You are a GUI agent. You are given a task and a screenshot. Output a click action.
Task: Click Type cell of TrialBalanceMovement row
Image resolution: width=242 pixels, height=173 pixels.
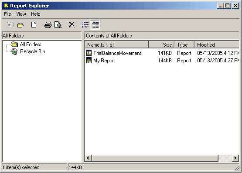184,53
